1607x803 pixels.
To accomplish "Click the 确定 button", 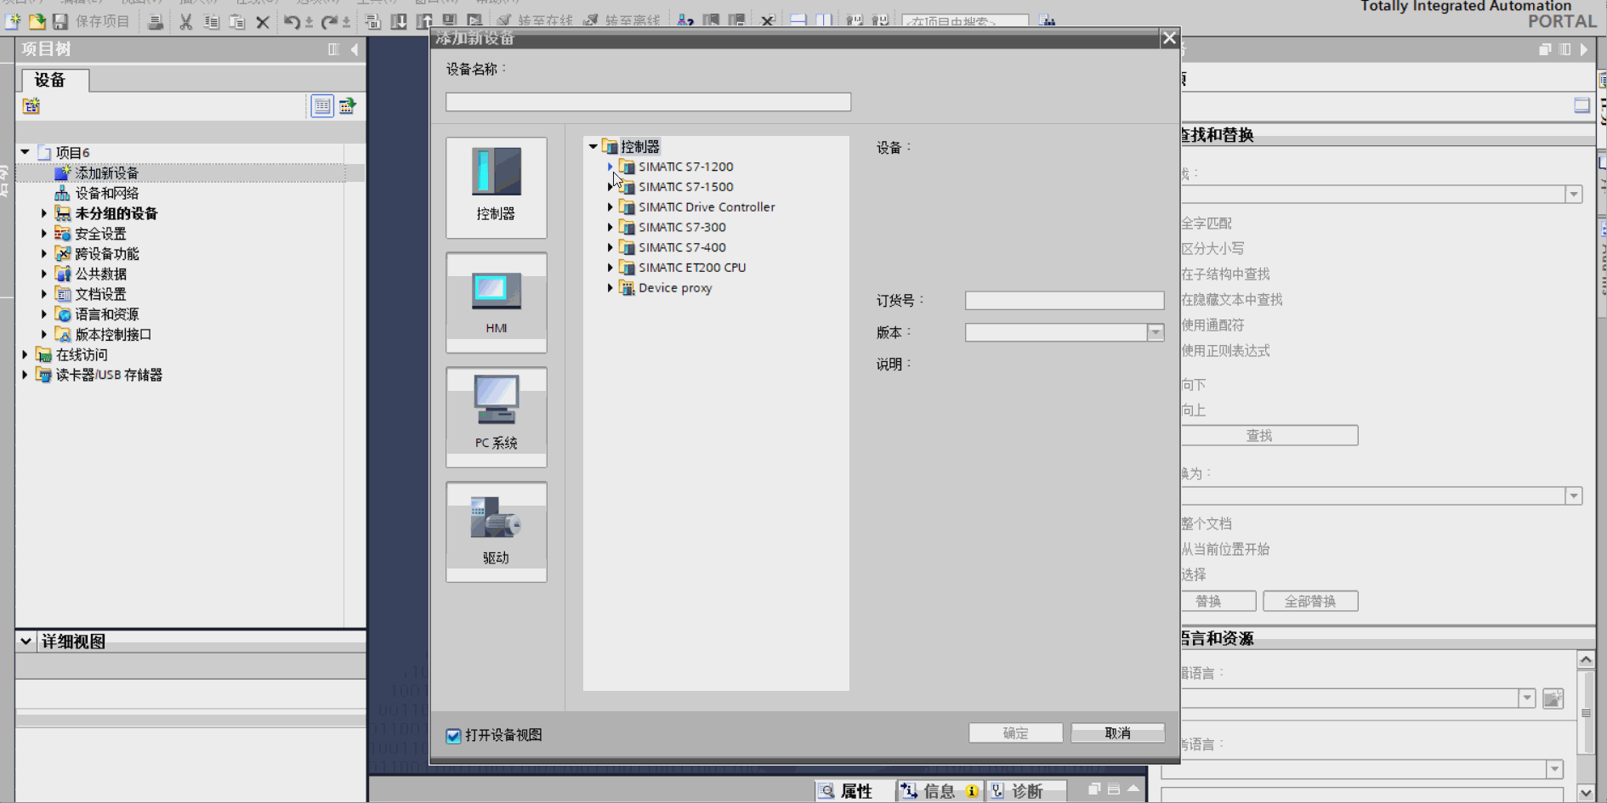I will pos(1015,732).
